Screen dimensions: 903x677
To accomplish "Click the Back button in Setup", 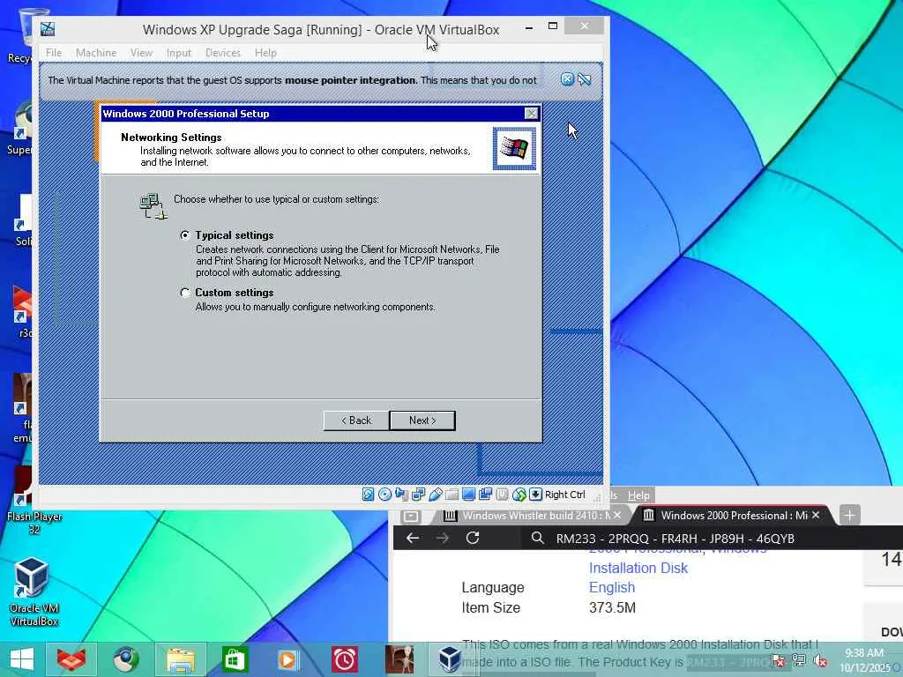I will pos(356,420).
